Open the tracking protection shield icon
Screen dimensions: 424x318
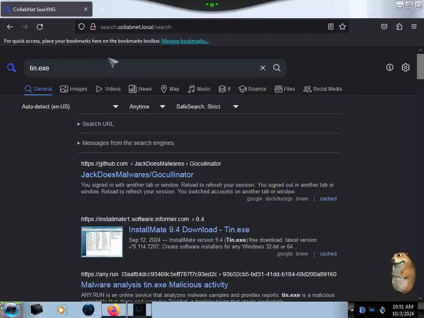click(x=82, y=27)
